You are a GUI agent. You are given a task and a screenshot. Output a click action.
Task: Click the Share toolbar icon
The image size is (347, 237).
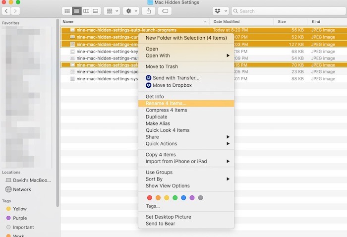[149, 11]
